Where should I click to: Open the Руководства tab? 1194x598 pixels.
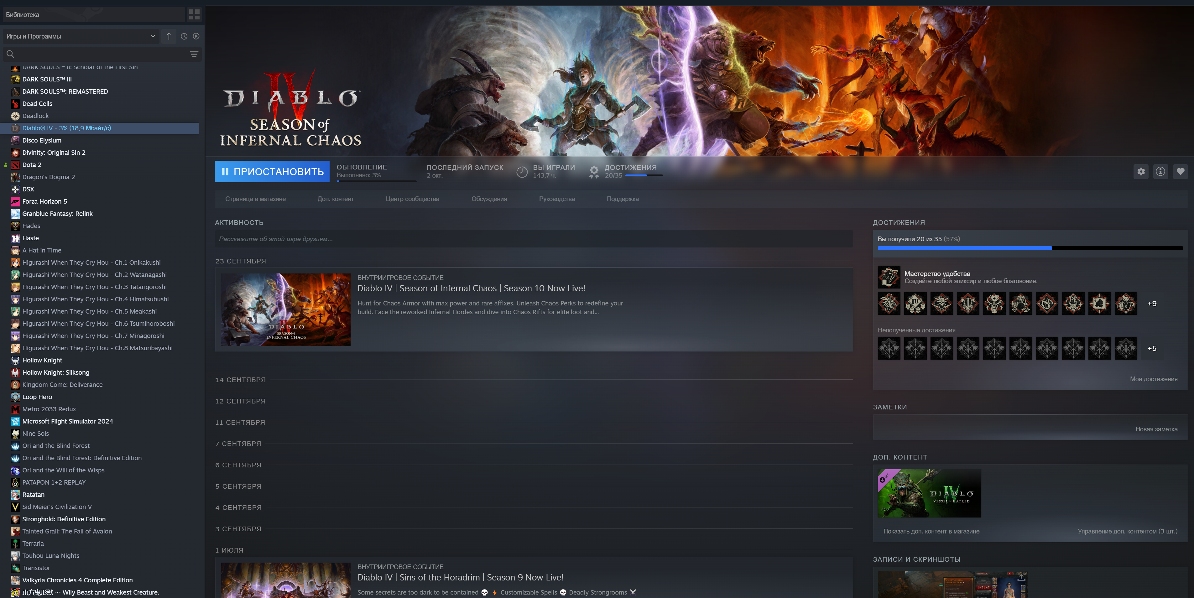(x=556, y=199)
